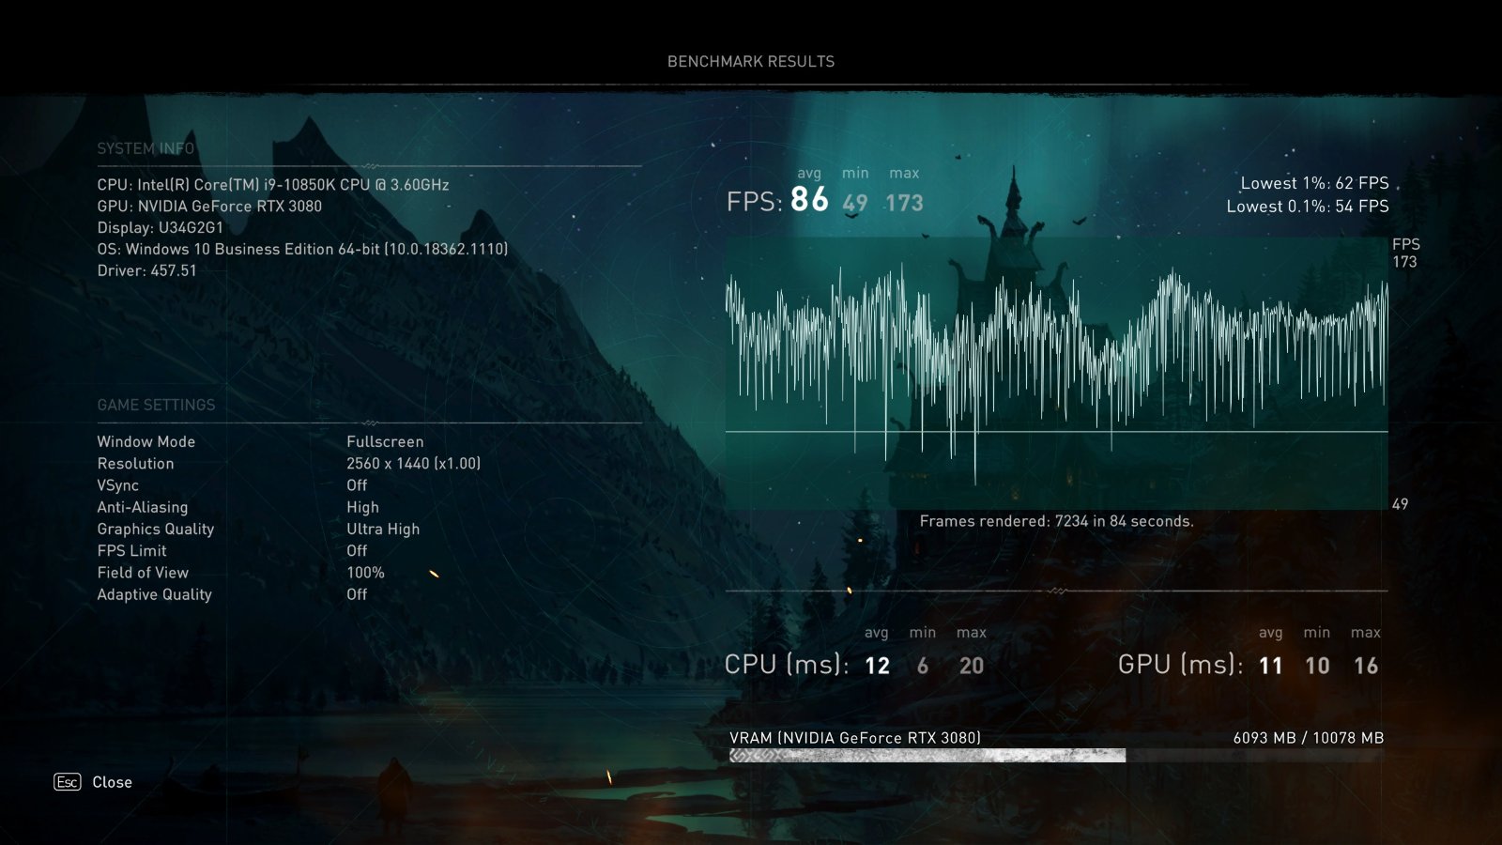1502x845 pixels.
Task: Click the CPU maximum value 20
Action: click(x=972, y=666)
